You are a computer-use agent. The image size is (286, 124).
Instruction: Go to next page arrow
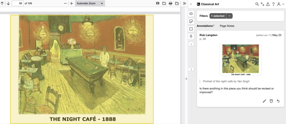click(x=8, y=3)
